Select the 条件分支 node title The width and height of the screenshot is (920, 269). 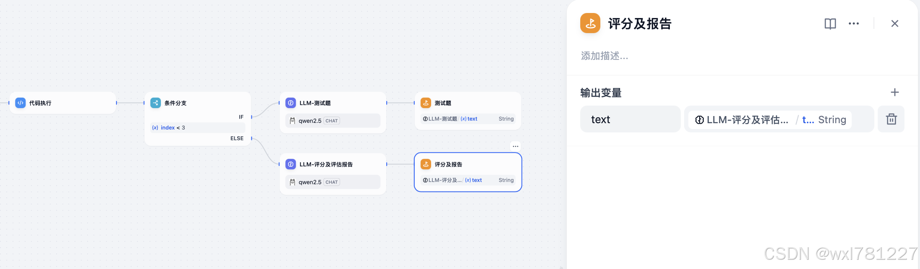click(176, 103)
